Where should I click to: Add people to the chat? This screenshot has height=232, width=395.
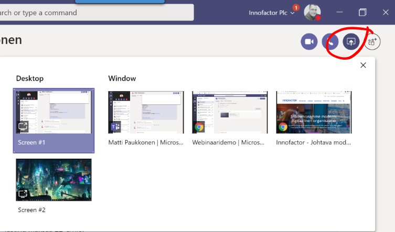pyautogui.click(x=372, y=42)
